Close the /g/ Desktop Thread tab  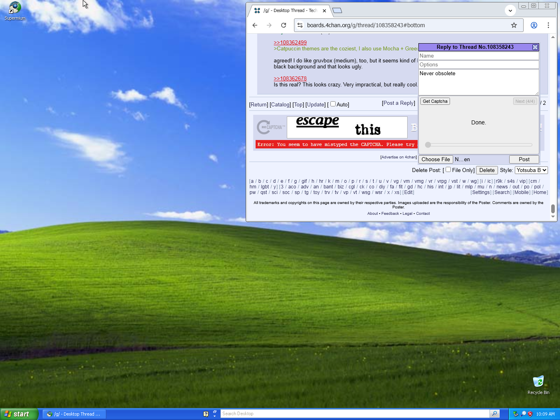click(x=324, y=11)
